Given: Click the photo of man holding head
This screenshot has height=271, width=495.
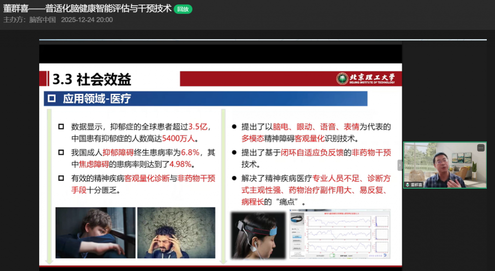Looking at the screenshot, I should pos(176,232).
